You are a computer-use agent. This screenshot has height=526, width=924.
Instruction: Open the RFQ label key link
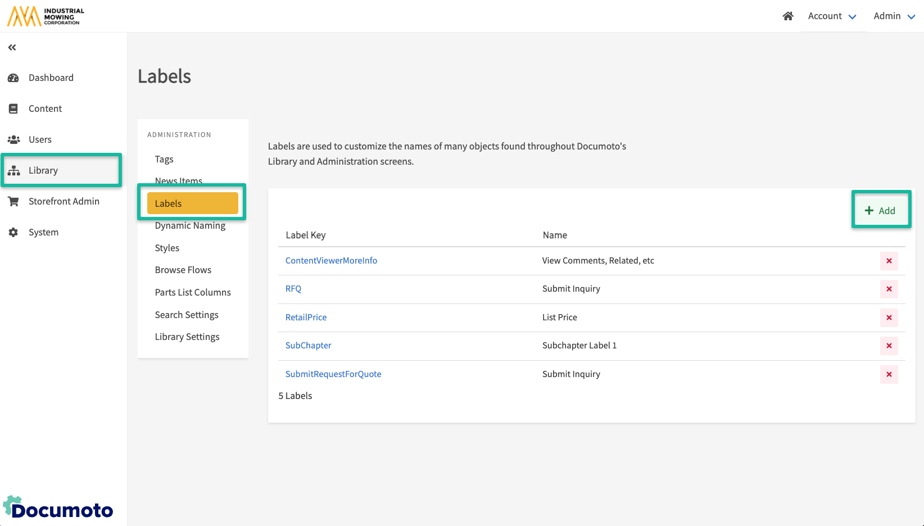tap(293, 289)
